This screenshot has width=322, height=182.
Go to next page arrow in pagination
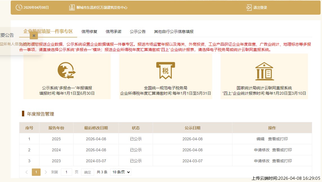click(x=46, y=172)
